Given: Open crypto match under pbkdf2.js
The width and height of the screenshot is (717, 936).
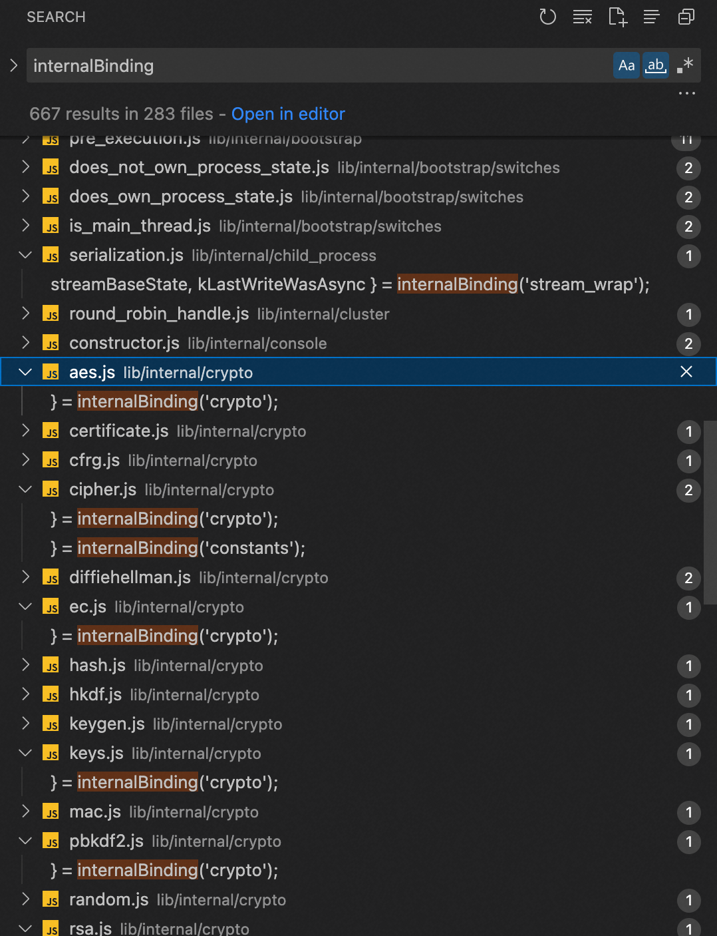Looking at the screenshot, I should click(164, 870).
